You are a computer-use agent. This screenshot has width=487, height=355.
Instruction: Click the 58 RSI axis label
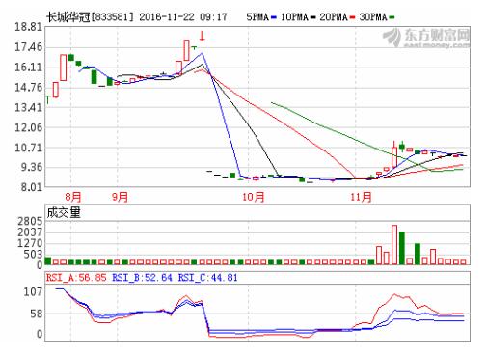(37, 314)
